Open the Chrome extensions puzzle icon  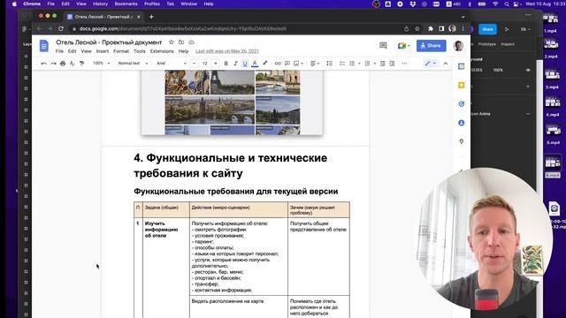point(431,29)
